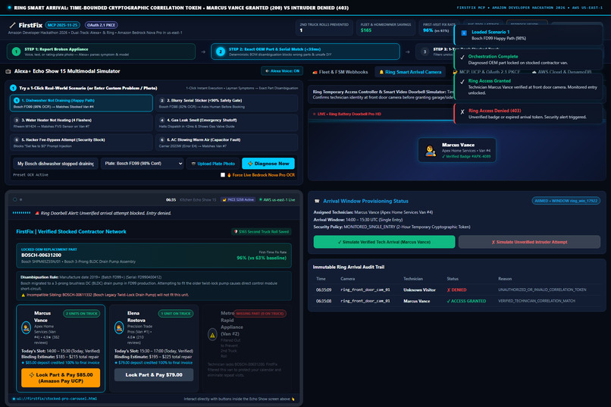Click UNAUTHORIZED_OR_INVALID_CORRELATION_TOKEN reason text
This screenshot has width=611, height=407.
(542, 290)
